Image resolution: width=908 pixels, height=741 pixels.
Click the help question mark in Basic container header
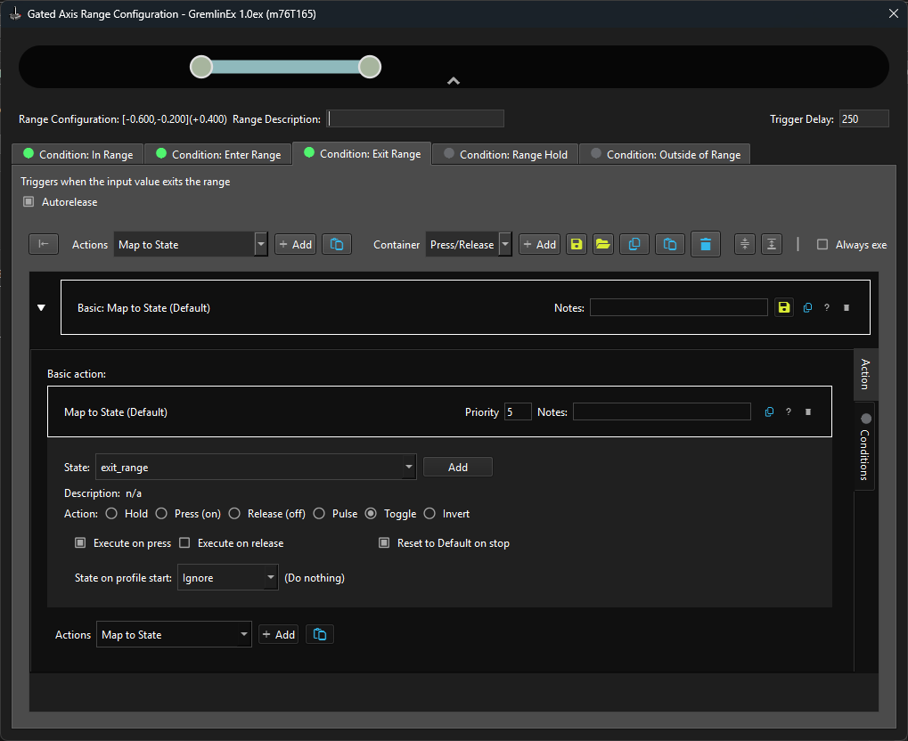coord(826,308)
